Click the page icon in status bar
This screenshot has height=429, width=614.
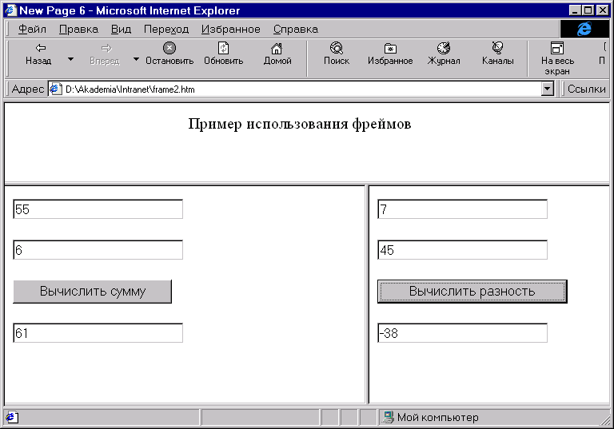coord(11,418)
